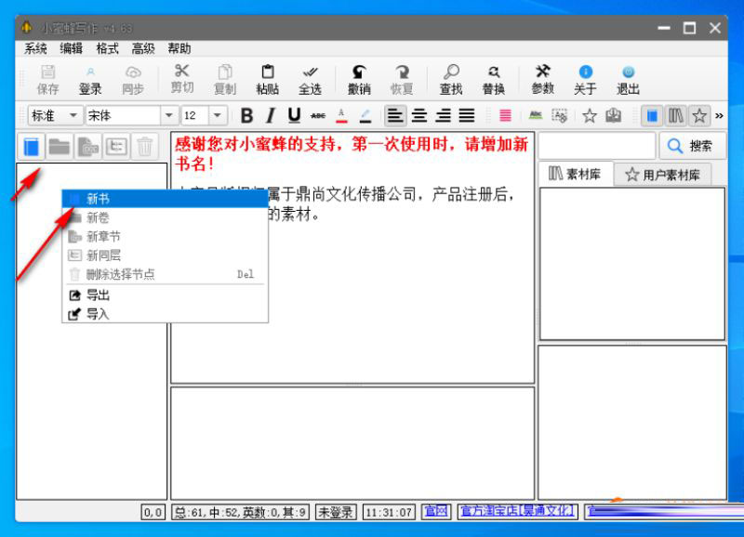Open the font dropdown arrow next to 宋体
Image resolution: width=744 pixels, height=537 pixels.
click(169, 115)
